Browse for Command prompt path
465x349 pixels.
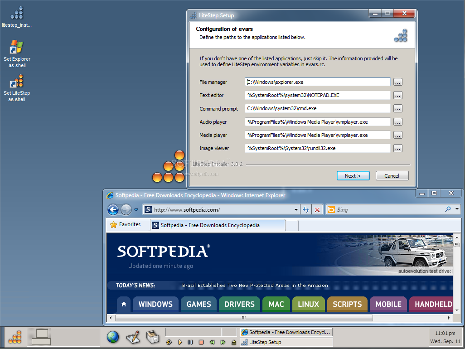[x=397, y=108]
